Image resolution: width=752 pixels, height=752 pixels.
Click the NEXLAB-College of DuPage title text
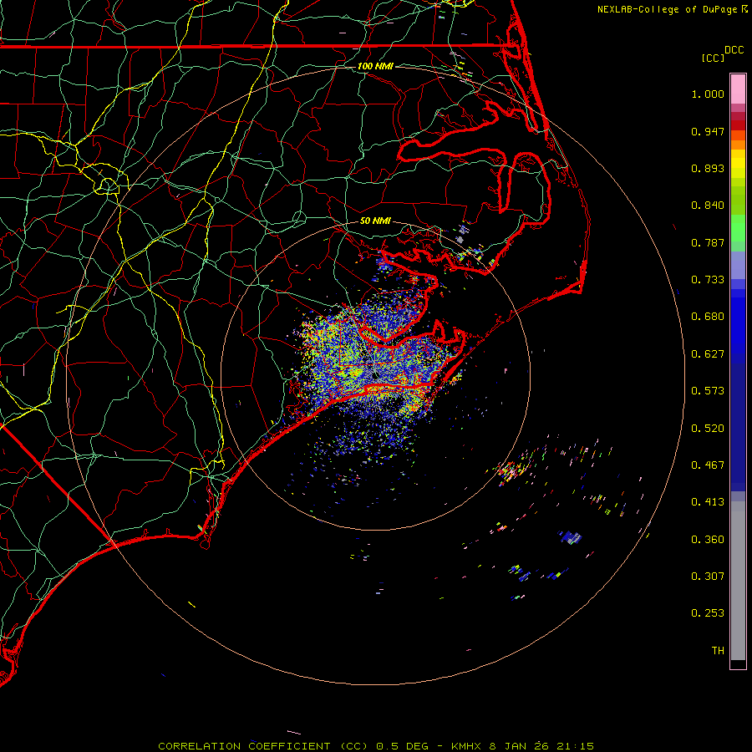668,9
